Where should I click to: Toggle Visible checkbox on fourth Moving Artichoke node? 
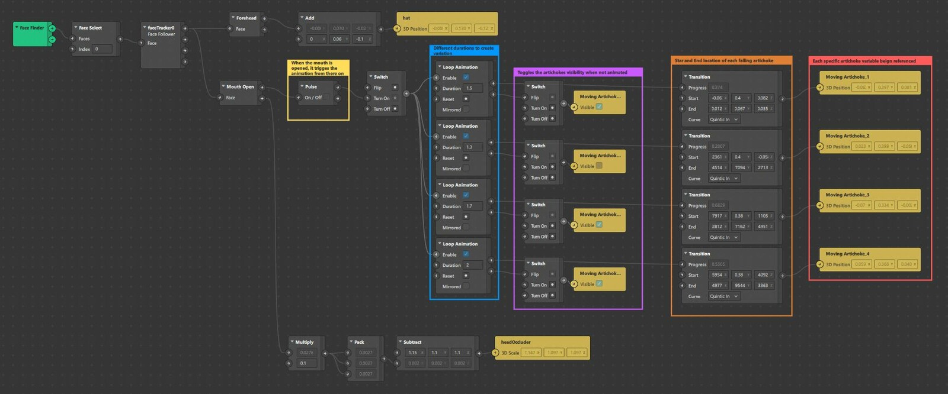pyautogui.click(x=599, y=284)
